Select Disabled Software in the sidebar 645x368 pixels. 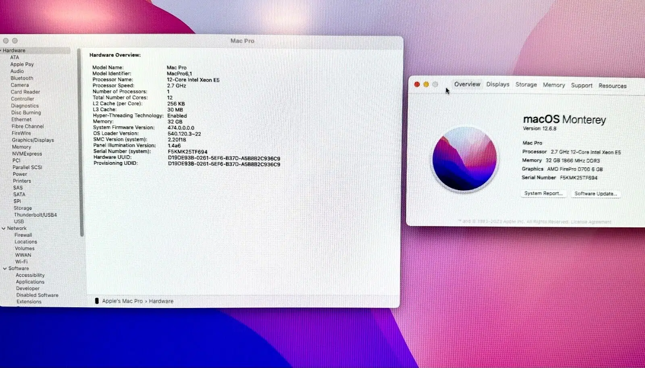pos(37,295)
